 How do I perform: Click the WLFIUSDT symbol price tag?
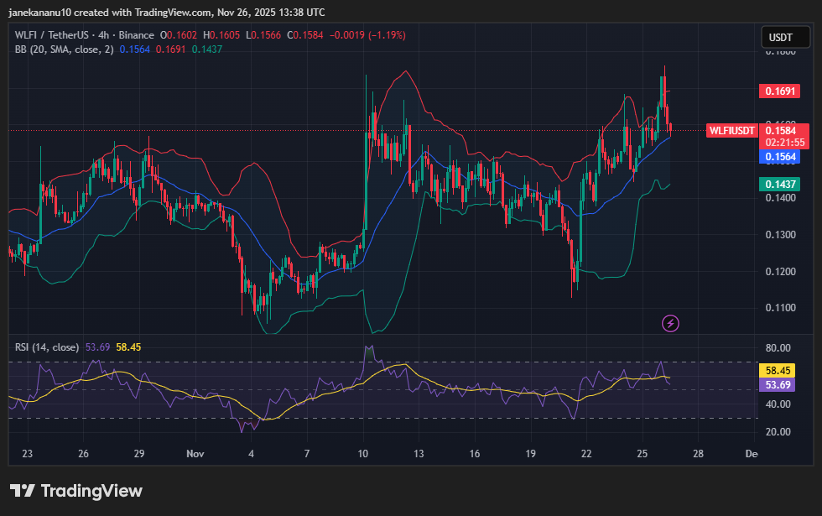pos(732,131)
